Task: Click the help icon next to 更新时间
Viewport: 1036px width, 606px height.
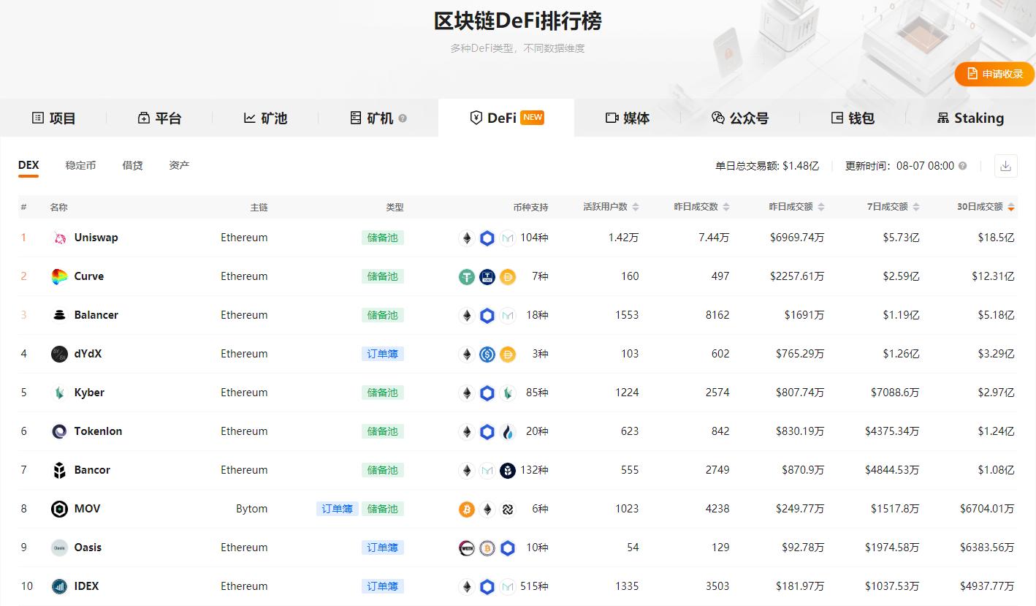Action: point(962,166)
